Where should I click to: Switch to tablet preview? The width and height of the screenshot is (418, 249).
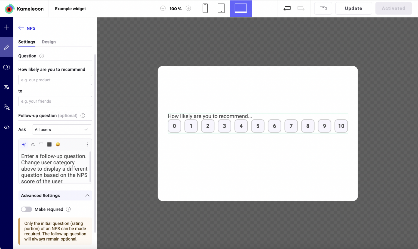tap(221, 8)
